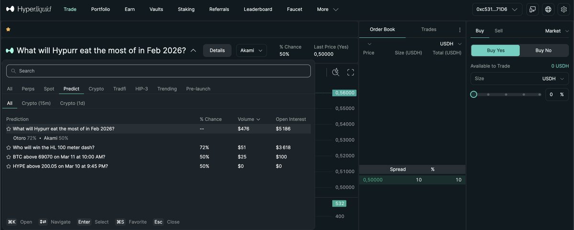574x230 pixels.
Task: Open the Akami outcome dropdown
Action: (x=251, y=50)
